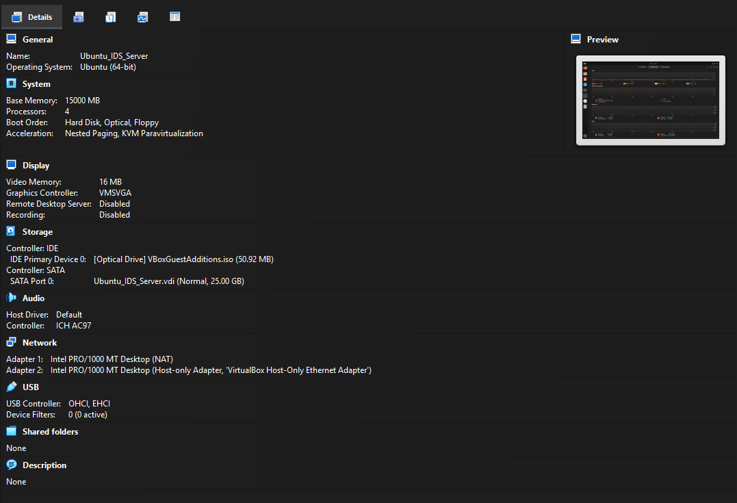Click the Preview heading label
This screenshot has width=737, height=503.
coord(603,40)
